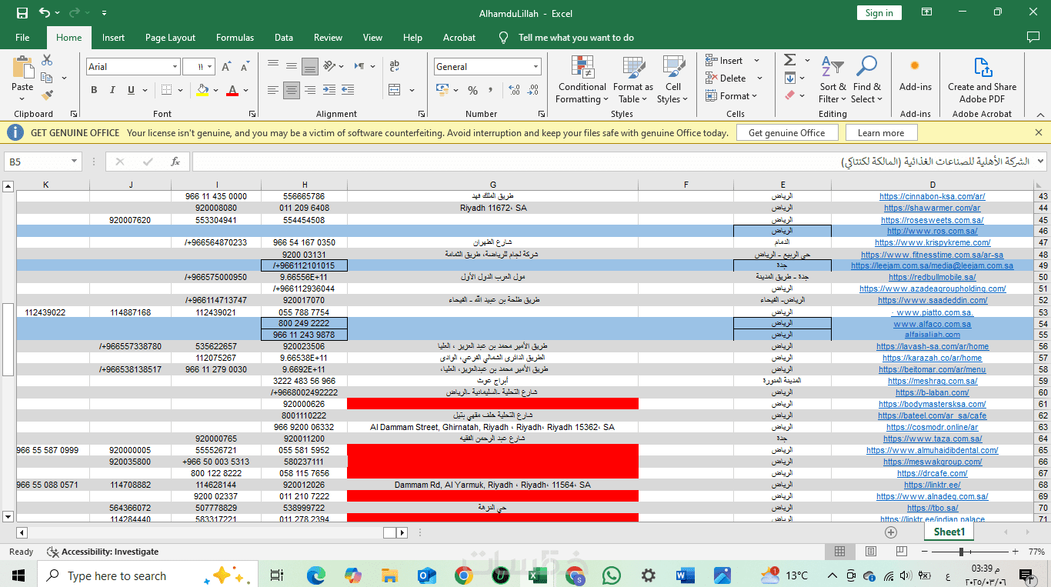
Task: Open the General number format dropdown
Action: point(536,67)
